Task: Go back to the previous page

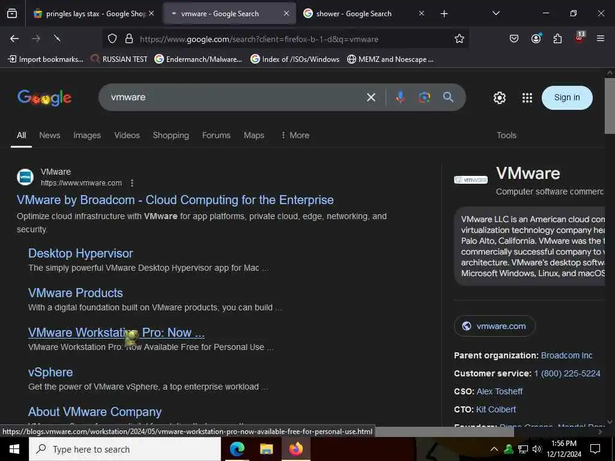Action: point(14,38)
